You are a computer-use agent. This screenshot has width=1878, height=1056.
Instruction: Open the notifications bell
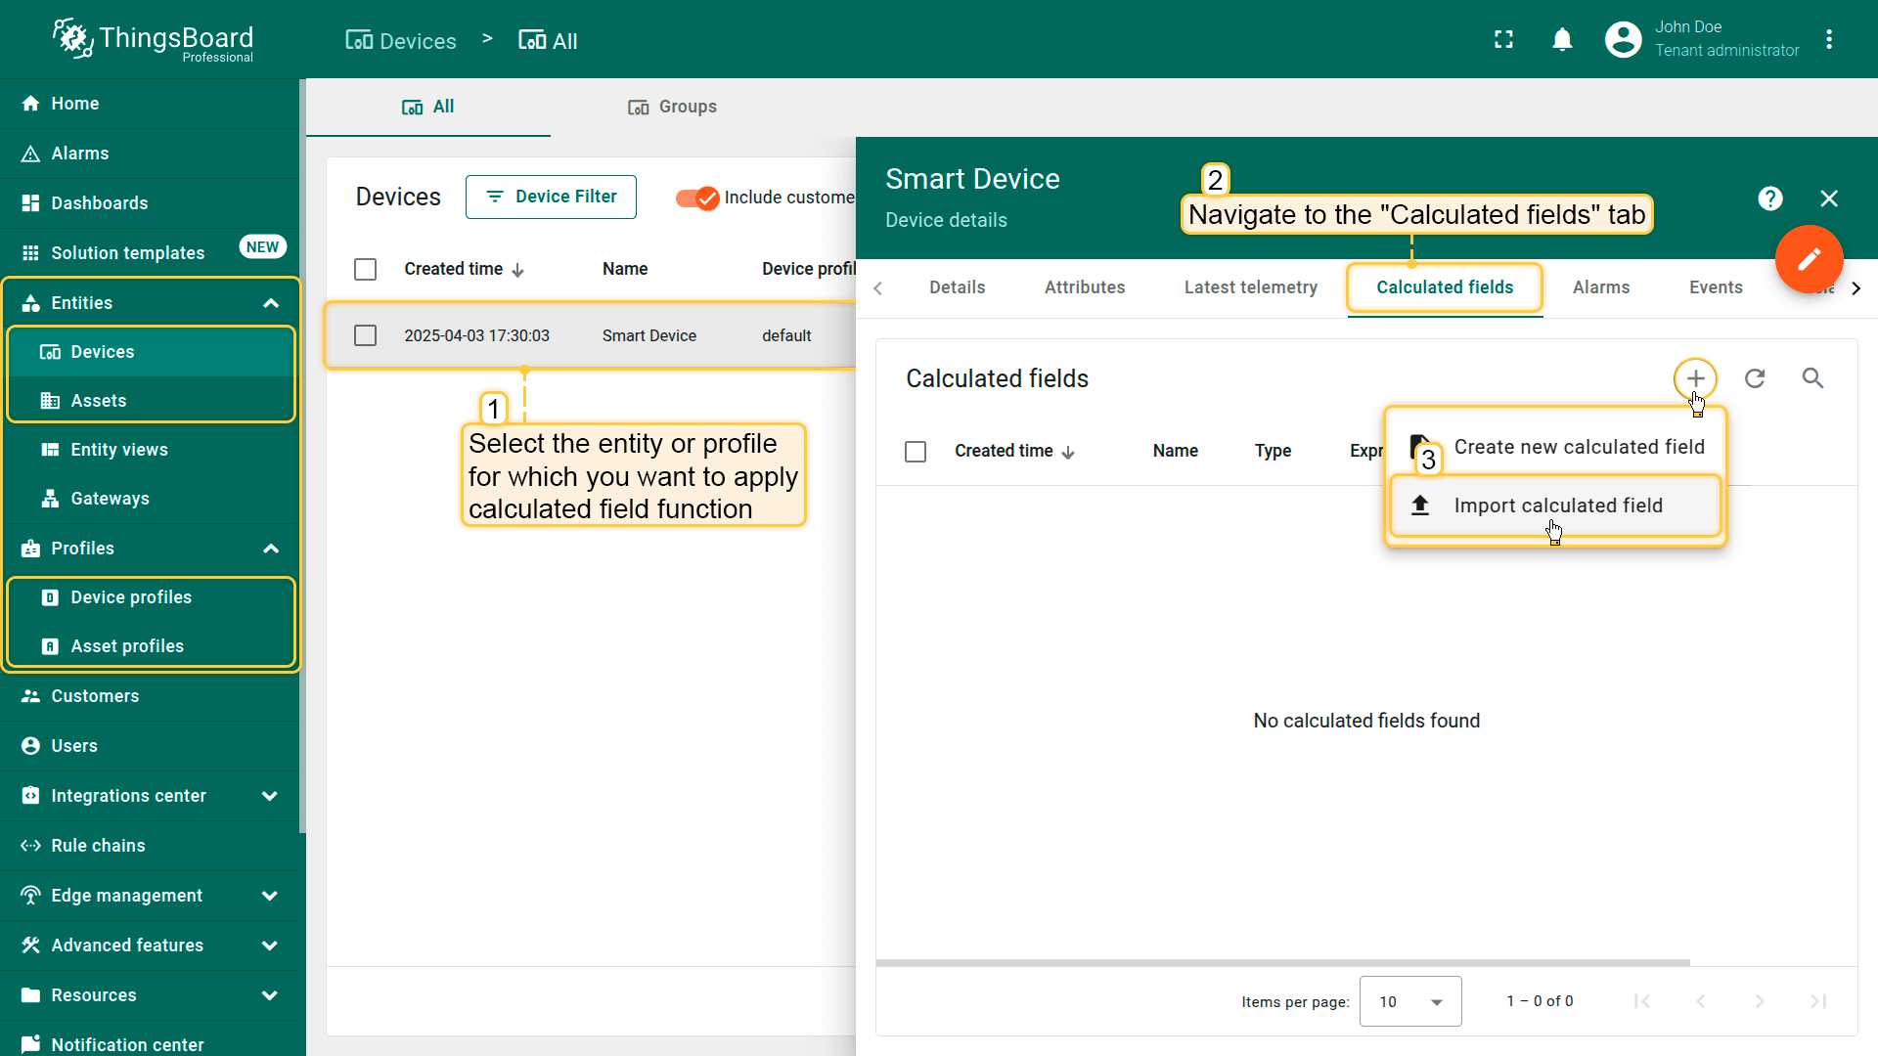click(x=1562, y=40)
